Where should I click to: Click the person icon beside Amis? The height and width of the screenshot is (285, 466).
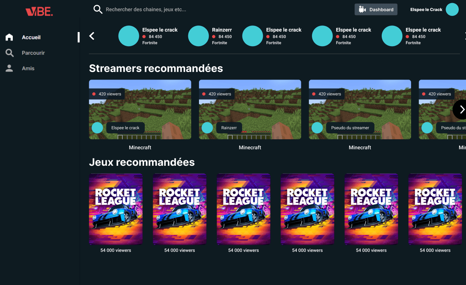click(9, 68)
